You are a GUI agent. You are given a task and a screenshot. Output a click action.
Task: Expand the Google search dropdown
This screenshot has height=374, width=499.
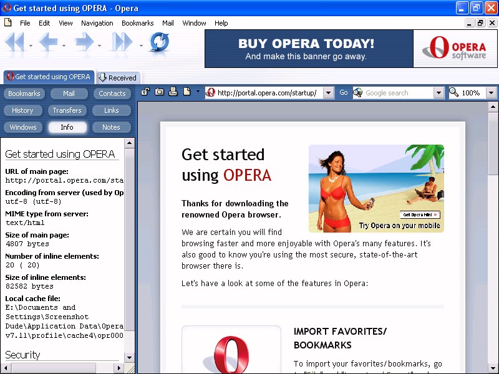tap(438, 93)
